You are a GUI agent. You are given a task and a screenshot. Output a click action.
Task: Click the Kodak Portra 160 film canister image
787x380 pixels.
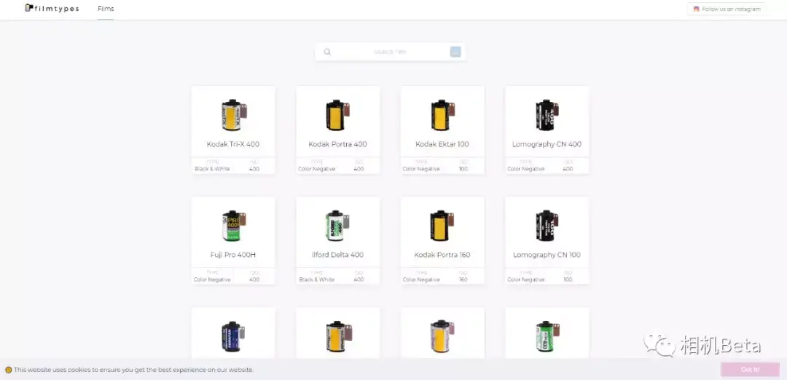(x=443, y=226)
